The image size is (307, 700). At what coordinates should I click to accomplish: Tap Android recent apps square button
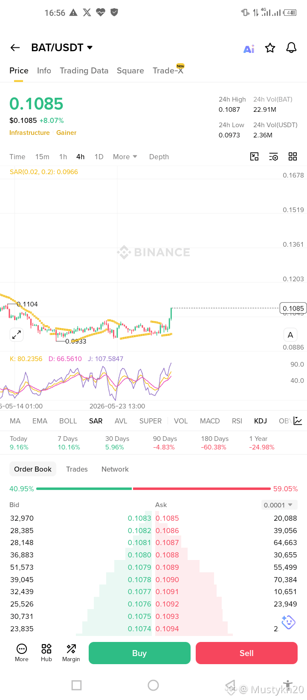(x=77, y=685)
